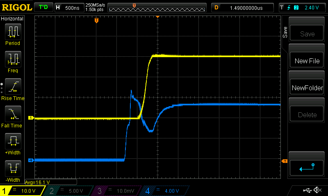The height and width of the screenshot is (196, 328).
Task: Select the Freq measurement icon
Action: [12, 60]
